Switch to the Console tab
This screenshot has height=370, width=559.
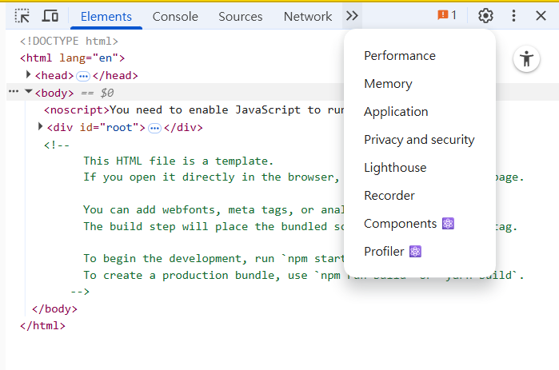click(175, 16)
